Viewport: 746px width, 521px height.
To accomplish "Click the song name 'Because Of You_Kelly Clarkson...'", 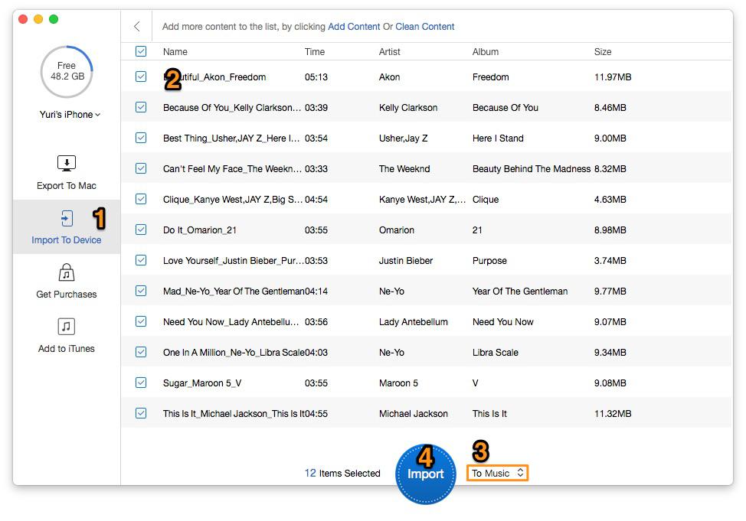I will [x=232, y=107].
